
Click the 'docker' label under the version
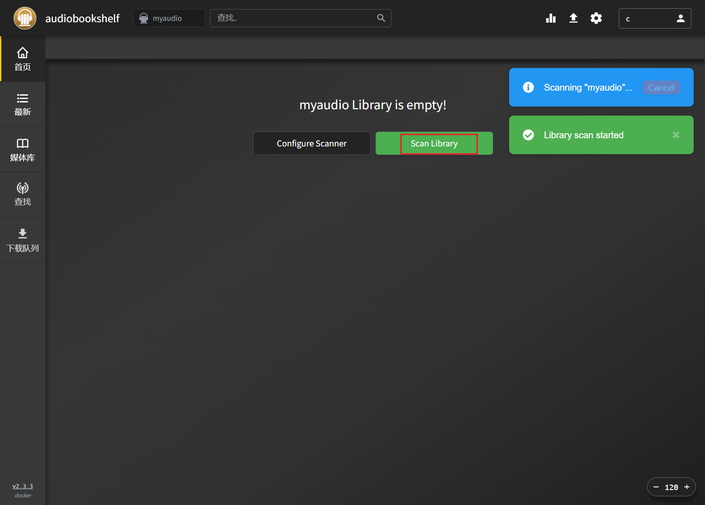click(x=23, y=495)
